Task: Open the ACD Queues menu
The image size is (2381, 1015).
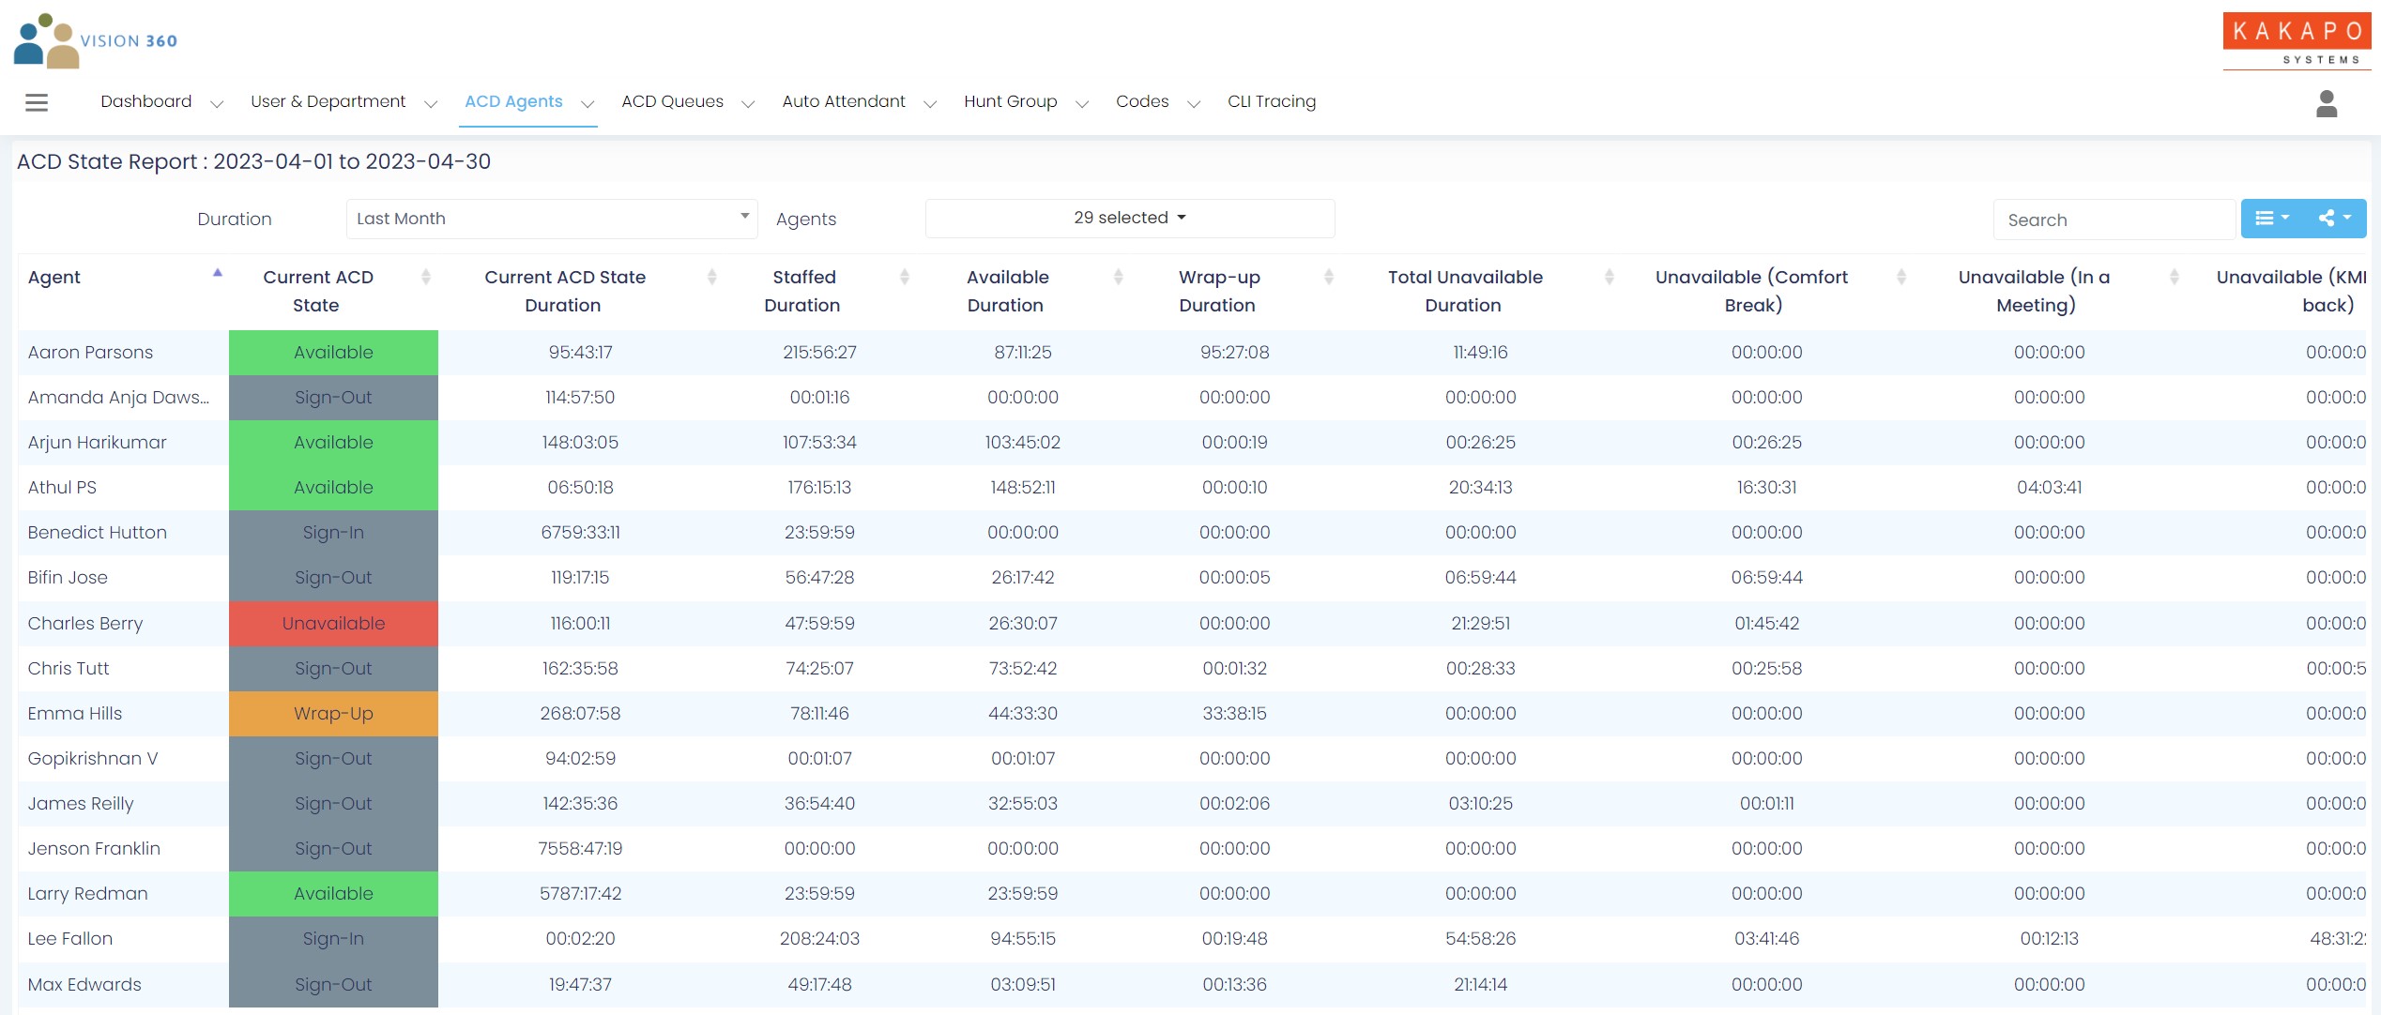Action: [672, 101]
